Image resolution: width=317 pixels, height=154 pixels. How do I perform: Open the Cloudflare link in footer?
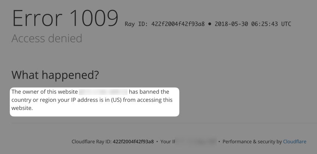[295, 142]
